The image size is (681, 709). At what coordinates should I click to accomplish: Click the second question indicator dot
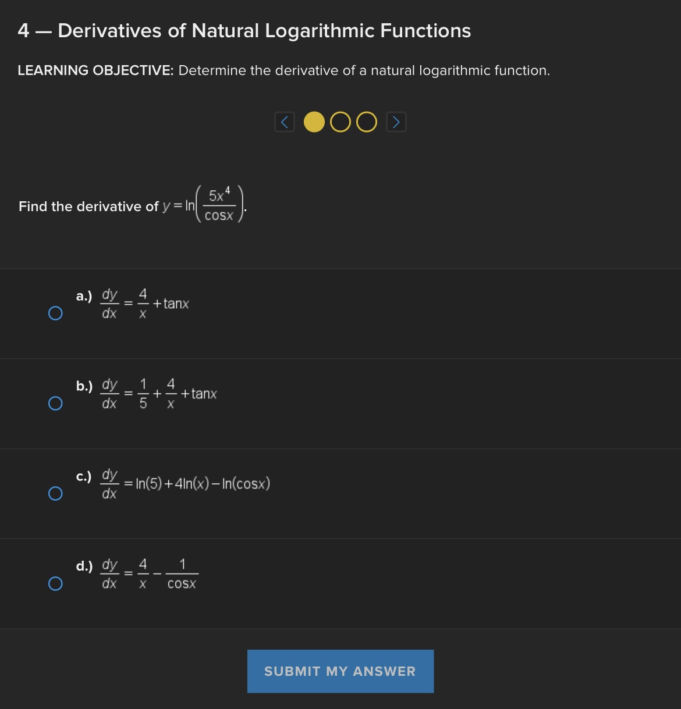pos(340,122)
